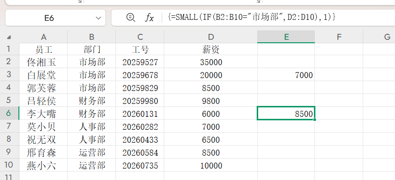Select column C header
Screen dimensions: 395x180
click(x=140, y=37)
